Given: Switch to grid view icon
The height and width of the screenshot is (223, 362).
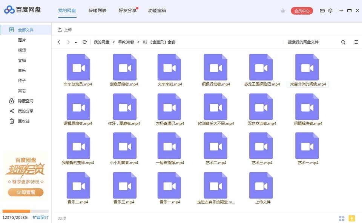Looking at the screenshot, I should [x=342, y=218].
